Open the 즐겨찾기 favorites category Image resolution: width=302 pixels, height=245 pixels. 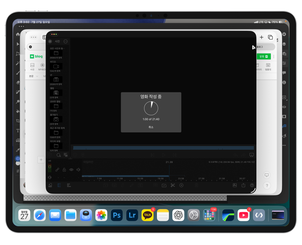pyautogui.click(x=56, y=120)
